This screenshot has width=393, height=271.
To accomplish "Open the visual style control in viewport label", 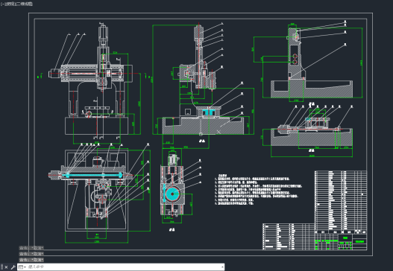I will pyautogui.click(x=24, y=4).
